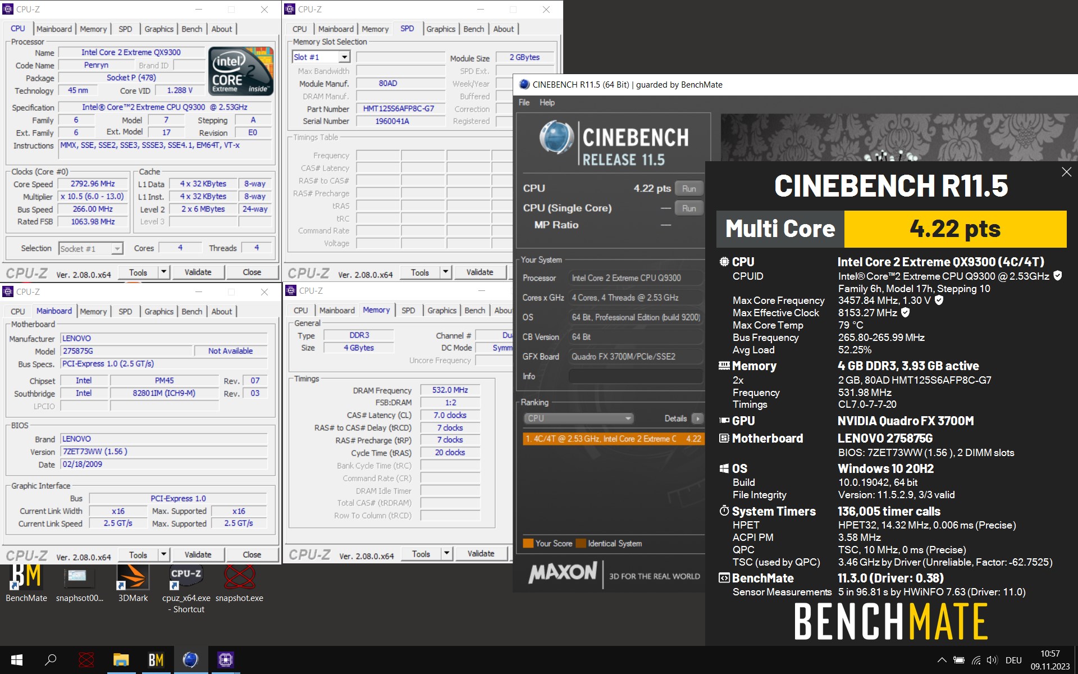Open the snaphsot00 desktop file
Screen dimensions: 1078x674
click(79, 584)
